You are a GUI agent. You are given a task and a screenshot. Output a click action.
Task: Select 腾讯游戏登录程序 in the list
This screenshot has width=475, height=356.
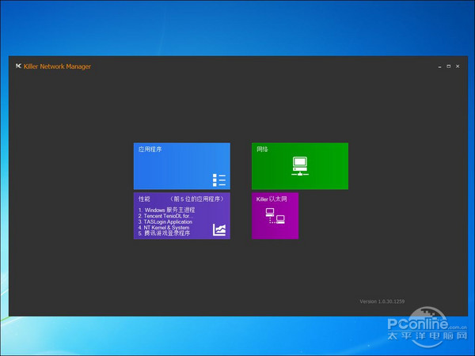click(x=166, y=234)
